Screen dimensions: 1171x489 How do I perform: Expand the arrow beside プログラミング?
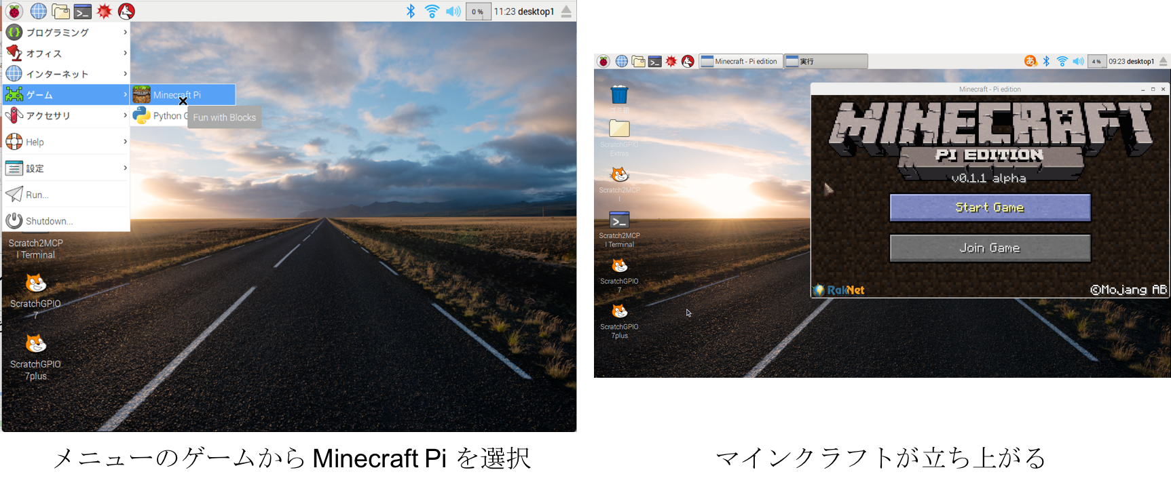pos(125,32)
